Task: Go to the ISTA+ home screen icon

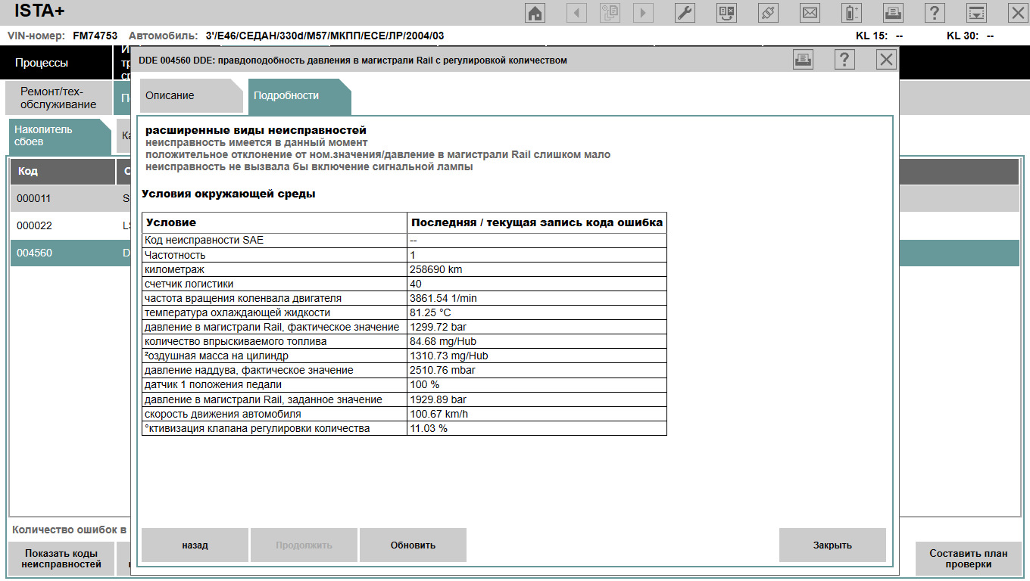Action: tap(535, 12)
